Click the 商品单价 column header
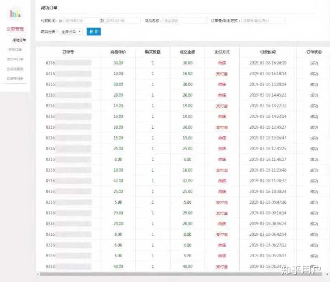 (x=118, y=52)
